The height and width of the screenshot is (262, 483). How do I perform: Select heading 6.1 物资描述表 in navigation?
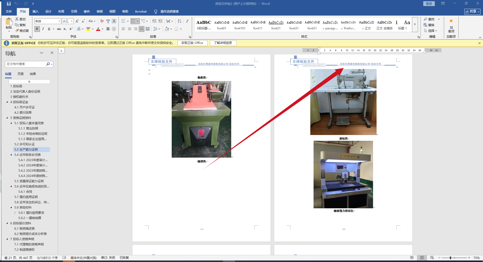tap(25, 229)
